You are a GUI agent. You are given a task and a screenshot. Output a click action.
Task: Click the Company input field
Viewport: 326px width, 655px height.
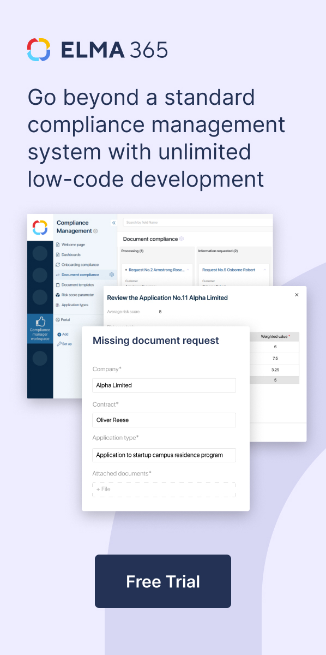pos(164,385)
